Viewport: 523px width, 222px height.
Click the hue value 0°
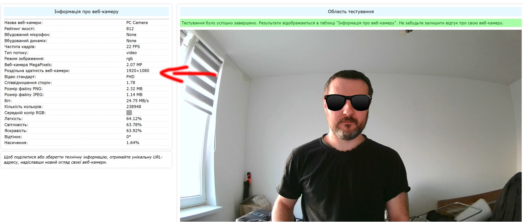(129, 136)
